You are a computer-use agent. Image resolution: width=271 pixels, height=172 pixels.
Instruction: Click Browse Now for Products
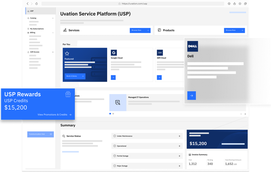[x=234, y=30]
